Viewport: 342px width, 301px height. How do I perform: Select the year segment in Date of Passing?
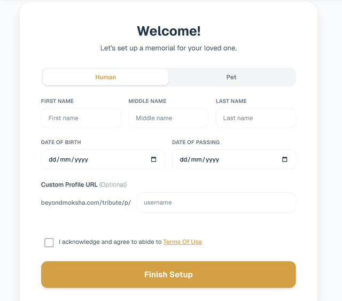pyautogui.click(x=211, y=159)
